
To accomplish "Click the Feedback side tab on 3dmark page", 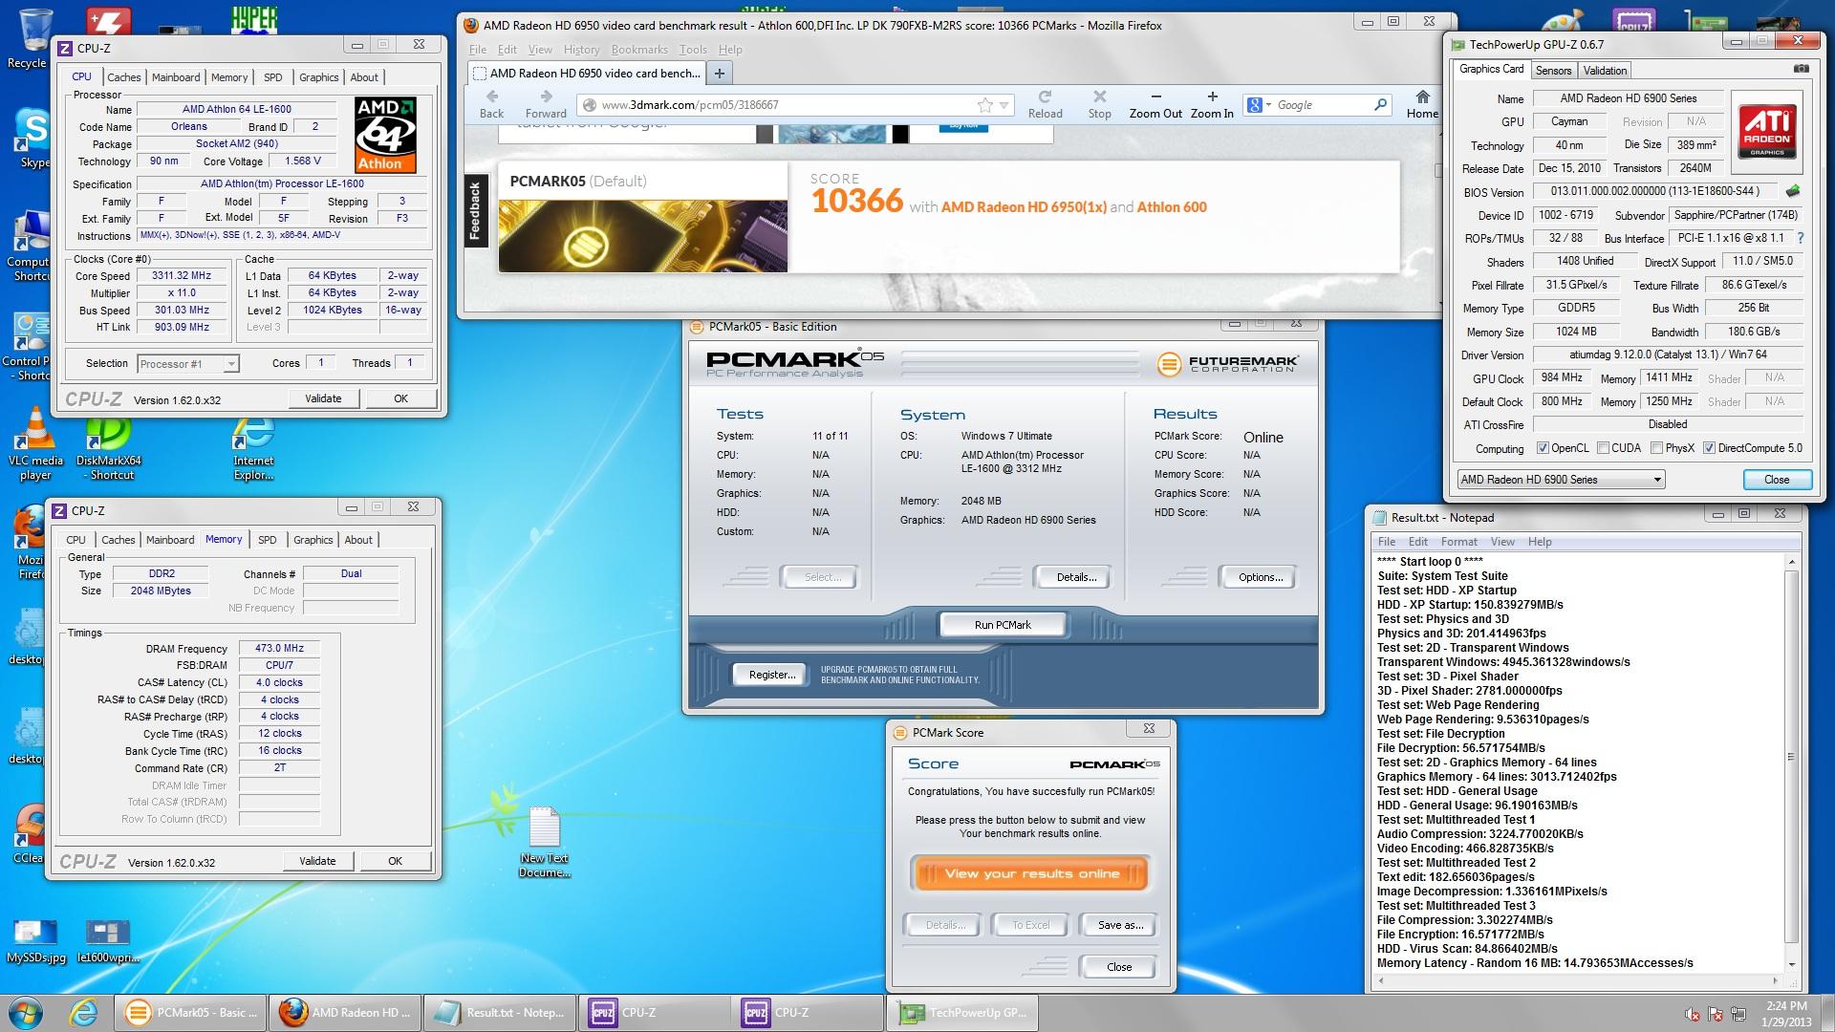I will pos(475,210).
